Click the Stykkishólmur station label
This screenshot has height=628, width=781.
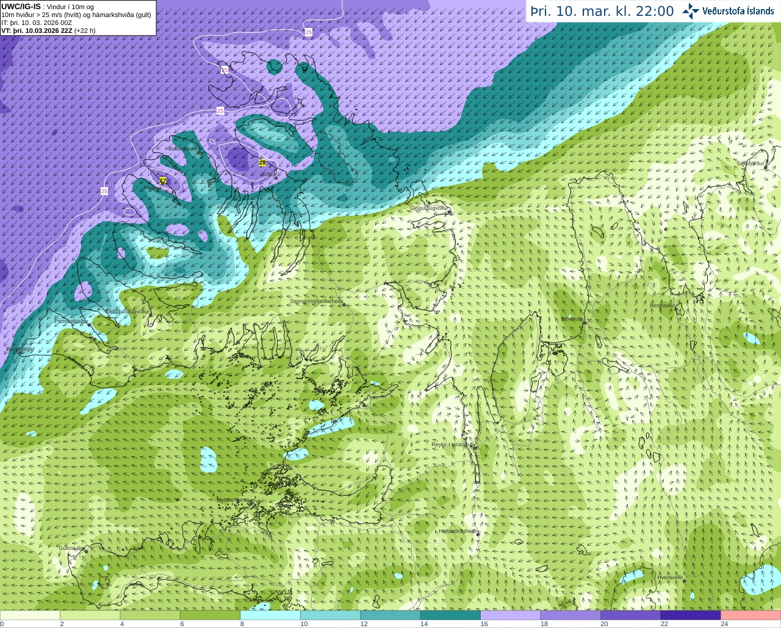[x=233, y=499]
